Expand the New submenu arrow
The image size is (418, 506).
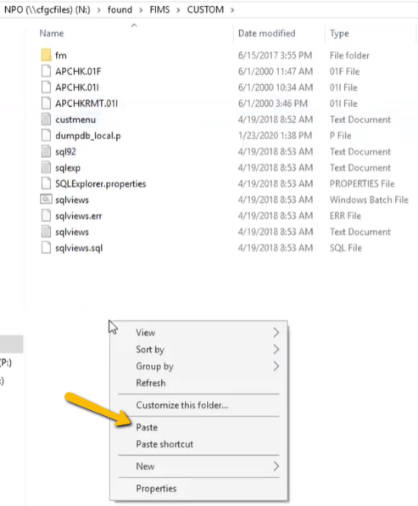[276, 466]
